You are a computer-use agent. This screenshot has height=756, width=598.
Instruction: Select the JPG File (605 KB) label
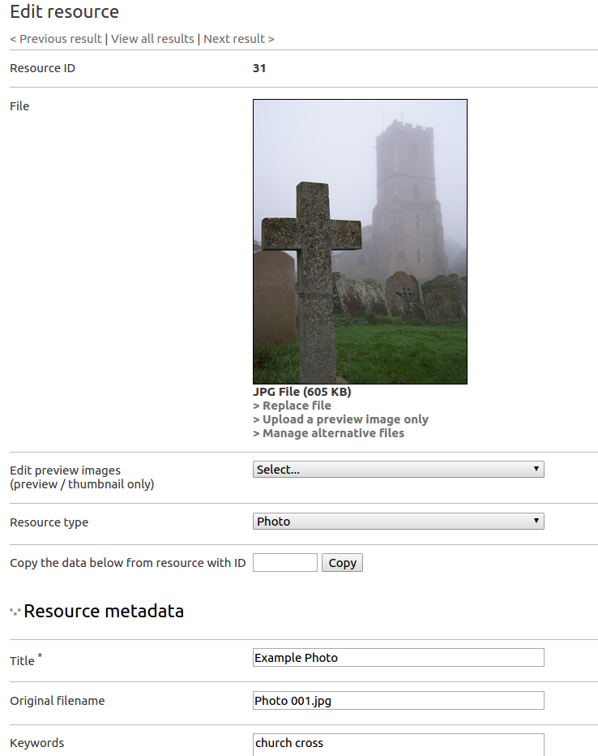tap(302, 392)
